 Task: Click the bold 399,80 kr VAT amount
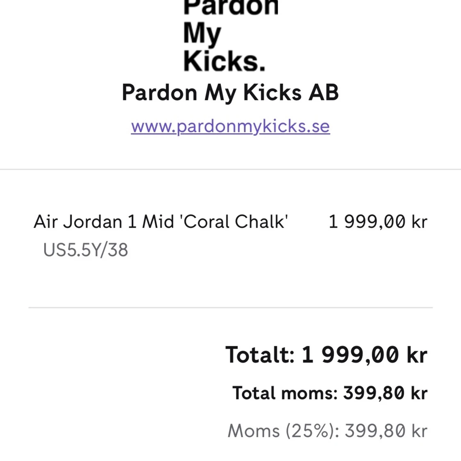(x=386, y=393)
